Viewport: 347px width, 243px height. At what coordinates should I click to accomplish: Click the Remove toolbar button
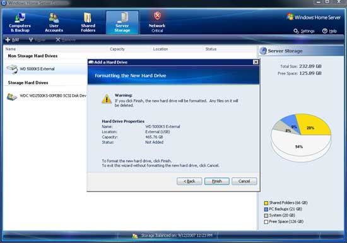click(x=66, y=40)
